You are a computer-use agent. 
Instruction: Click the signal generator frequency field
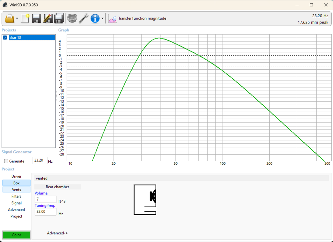tap(40, 160)
